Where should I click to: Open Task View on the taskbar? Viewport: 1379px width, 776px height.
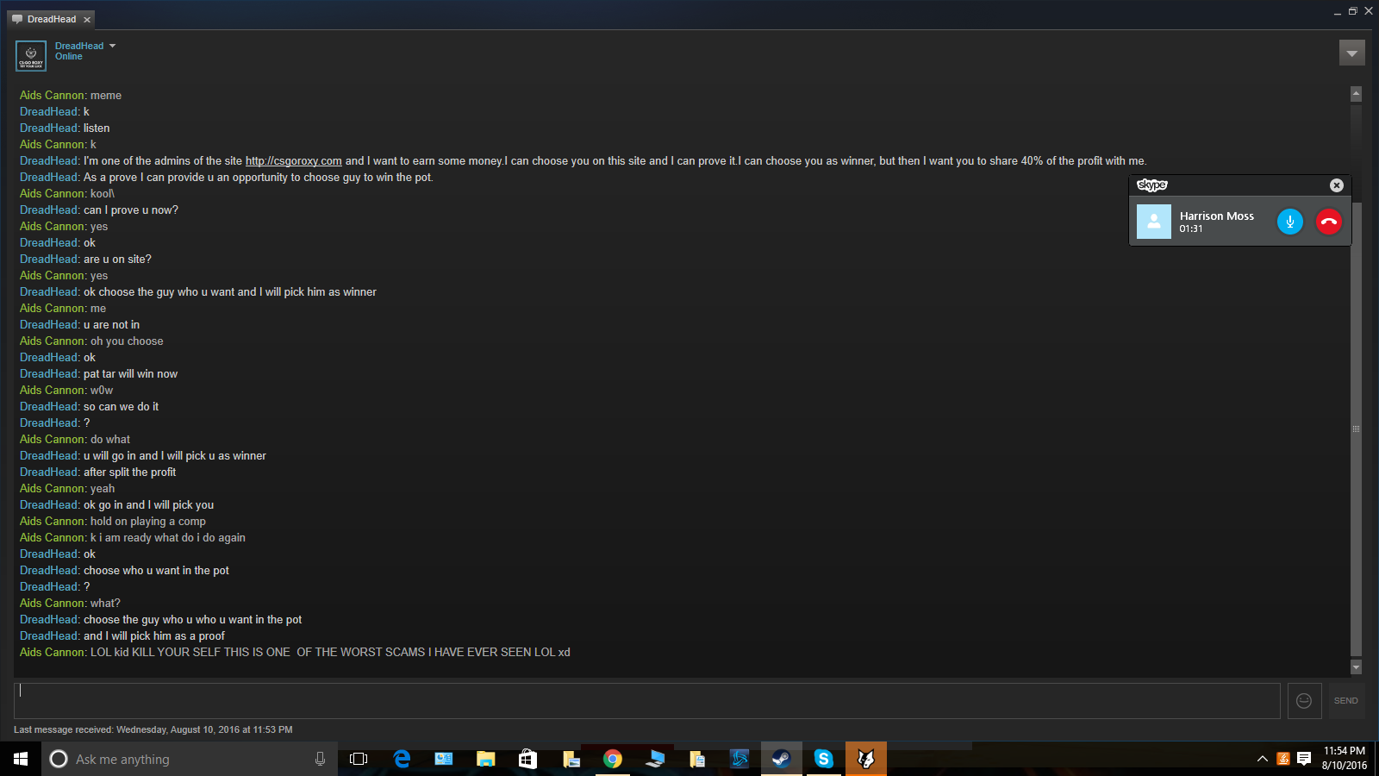[x=359, y=759]
